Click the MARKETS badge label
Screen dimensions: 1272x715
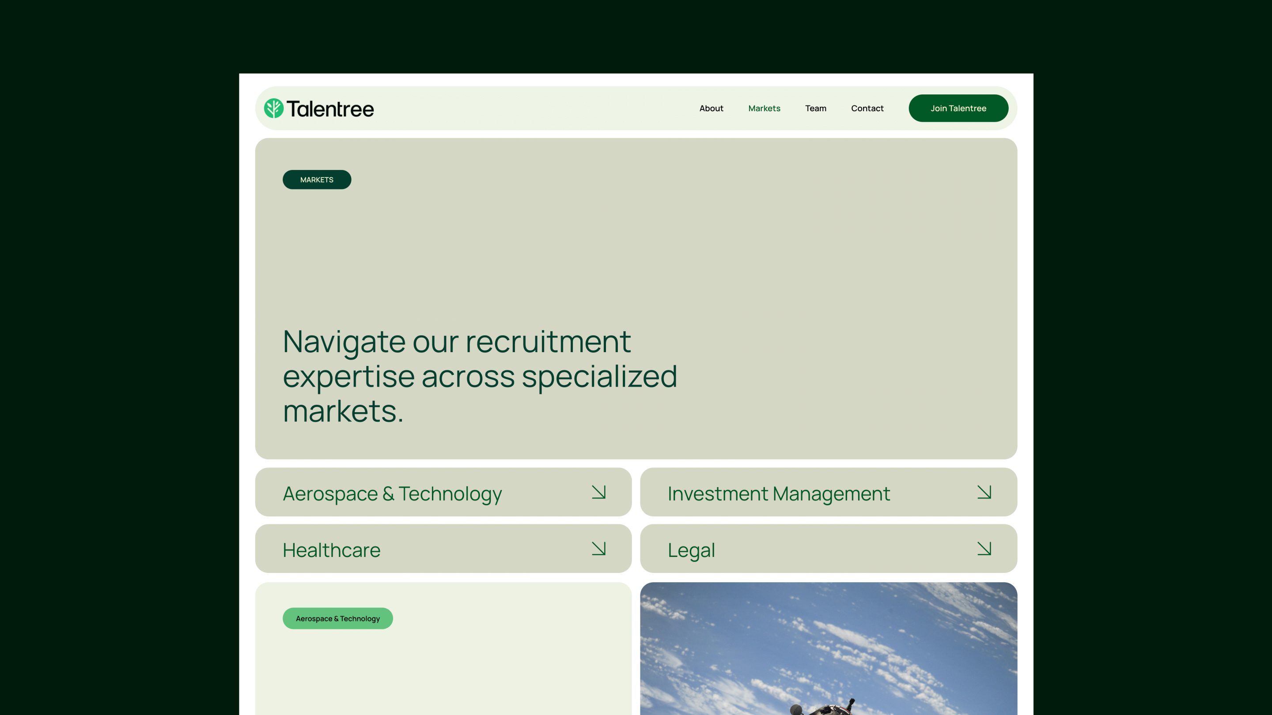317,180
